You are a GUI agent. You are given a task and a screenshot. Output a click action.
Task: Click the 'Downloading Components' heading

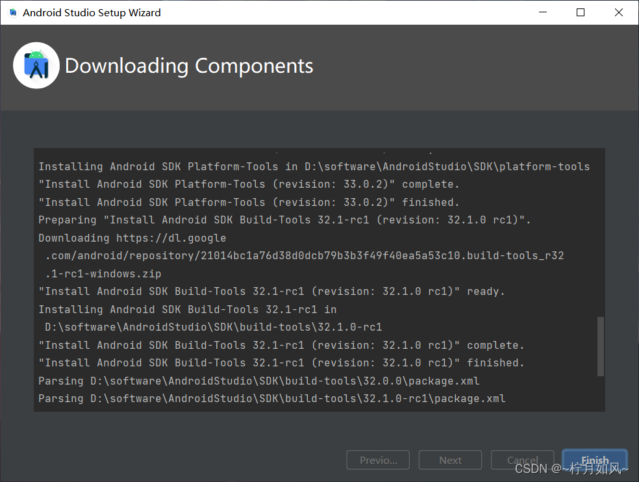189,66
